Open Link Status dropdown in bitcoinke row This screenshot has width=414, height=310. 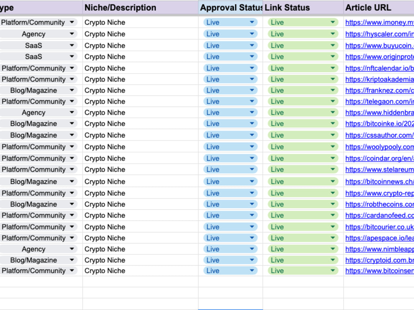[x=333, y=124]
